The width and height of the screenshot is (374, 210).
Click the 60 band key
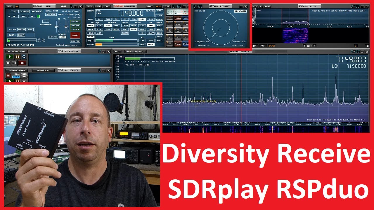[x=178, y=31]
